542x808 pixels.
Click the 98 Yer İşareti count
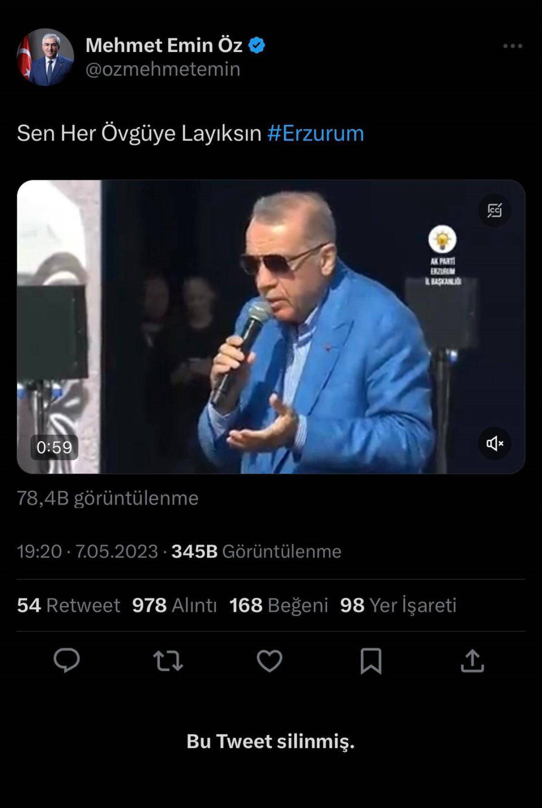[398, 605]
